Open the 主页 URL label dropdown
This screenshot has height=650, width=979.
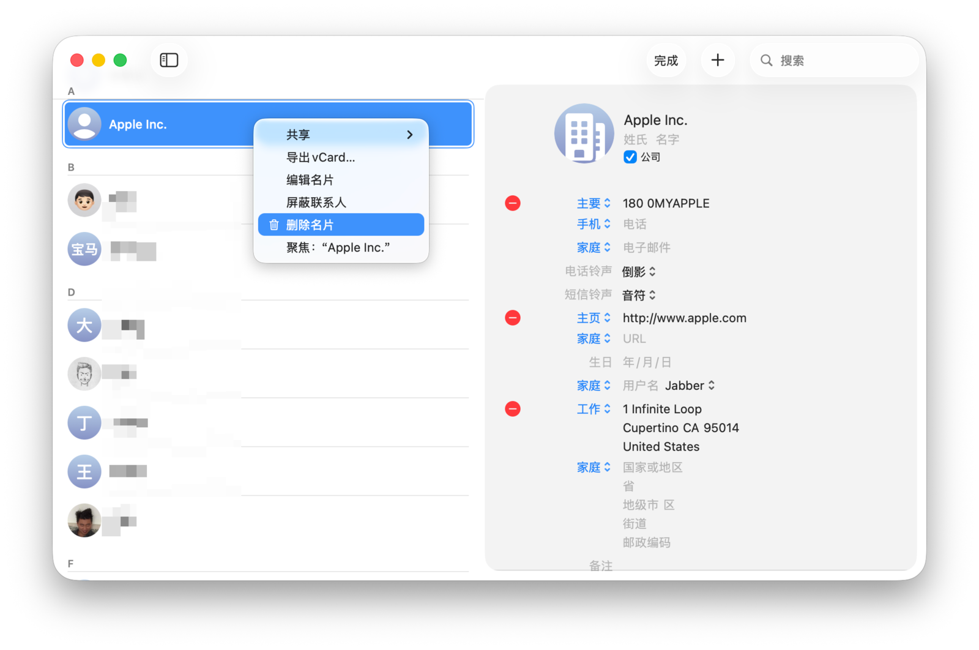[594, 318]
